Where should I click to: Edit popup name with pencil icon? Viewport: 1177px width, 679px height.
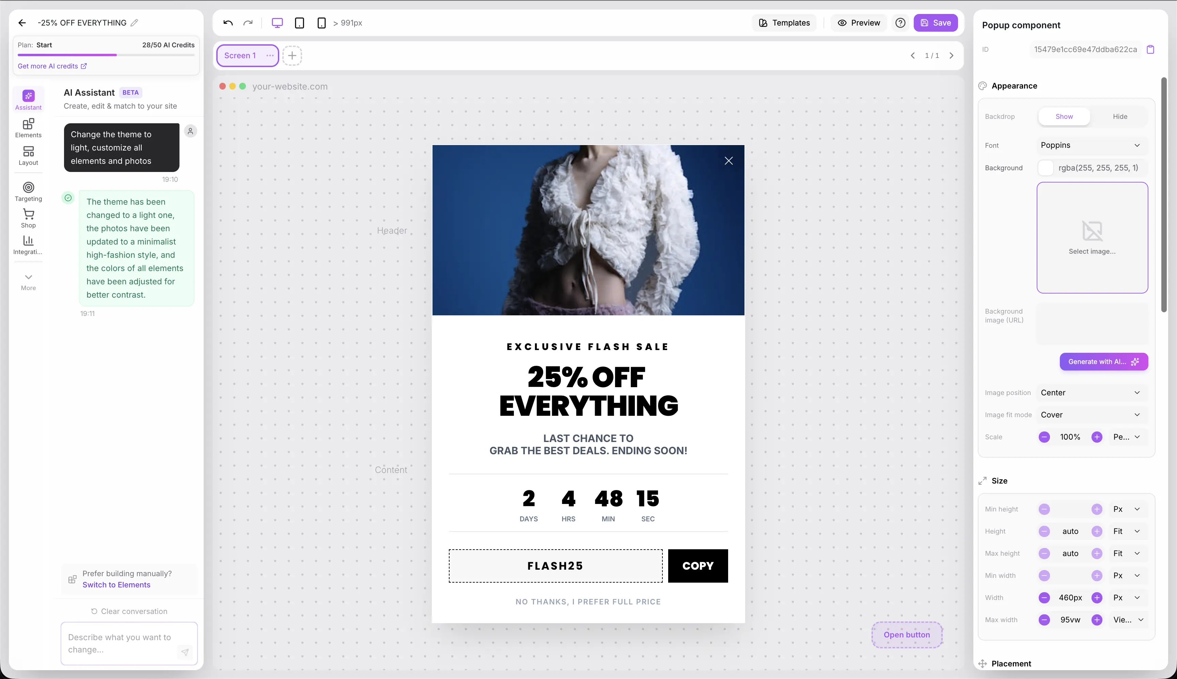(x=134, y=23)
